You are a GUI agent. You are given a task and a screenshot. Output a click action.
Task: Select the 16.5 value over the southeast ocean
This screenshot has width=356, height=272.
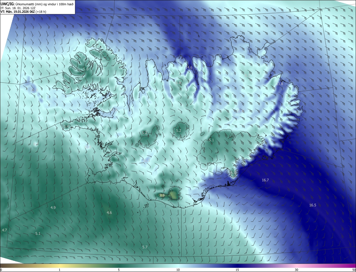tap(313, 205)
